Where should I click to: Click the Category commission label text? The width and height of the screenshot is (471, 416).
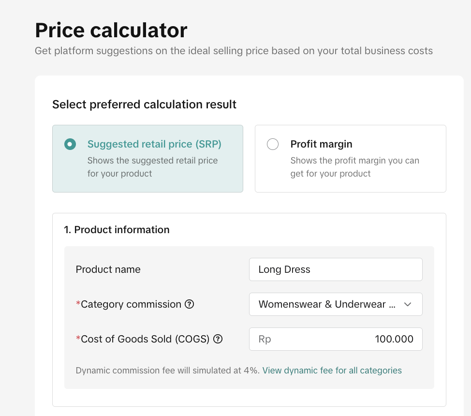coord(131,304)
